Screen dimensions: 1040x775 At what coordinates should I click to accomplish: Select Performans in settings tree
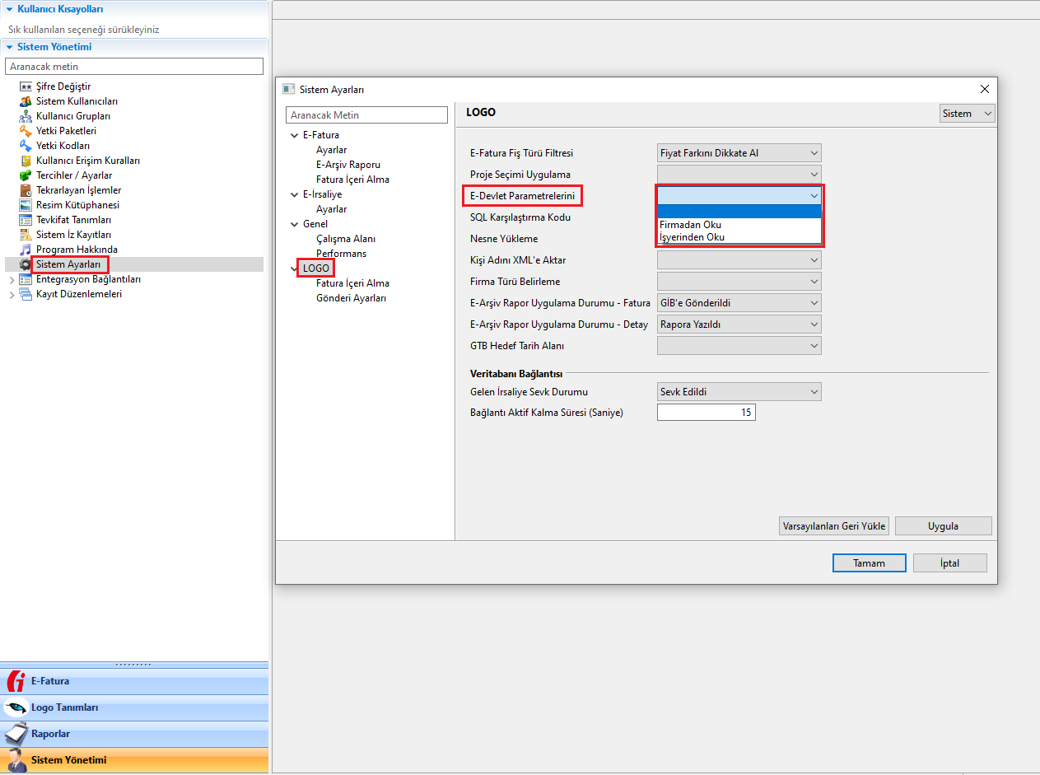click(341, 254)
